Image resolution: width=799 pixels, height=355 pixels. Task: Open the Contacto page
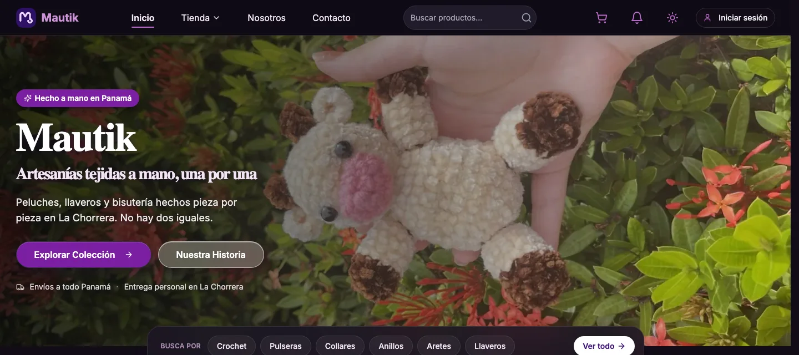pyautogui.click(x=331, y=18)
